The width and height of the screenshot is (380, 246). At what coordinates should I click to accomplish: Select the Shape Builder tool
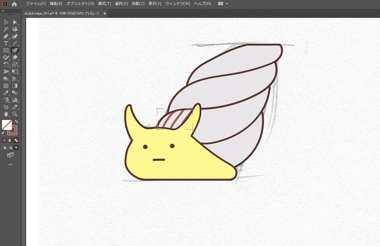tap(6, 79)
